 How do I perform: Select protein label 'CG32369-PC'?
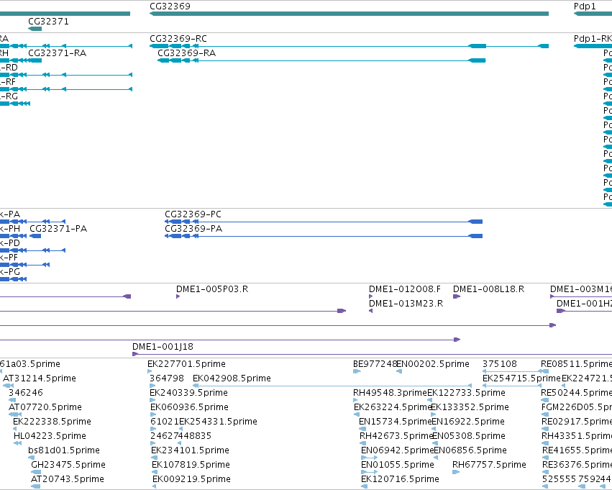tap(193, 214)
